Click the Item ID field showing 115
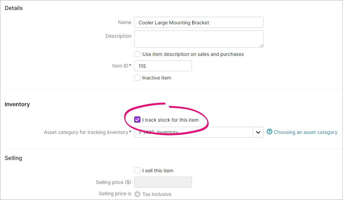This screenshot has width=343, height=200. [x=163, y=66]
